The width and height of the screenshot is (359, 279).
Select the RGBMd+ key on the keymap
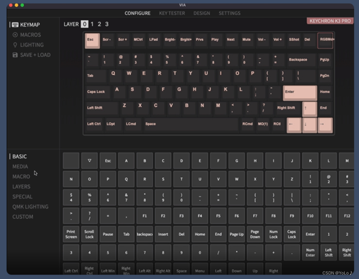(x=325, y=40)
